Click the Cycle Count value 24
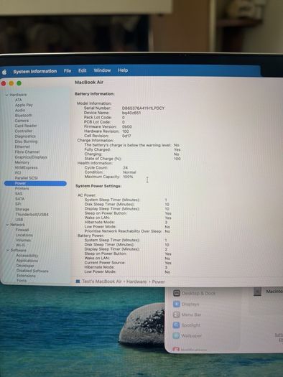Image resolution: width=283 pixels, height=377 pixels. pos(125,168)
